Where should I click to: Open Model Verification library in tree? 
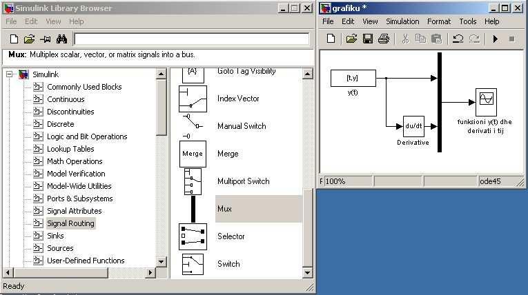pos(76,174)
